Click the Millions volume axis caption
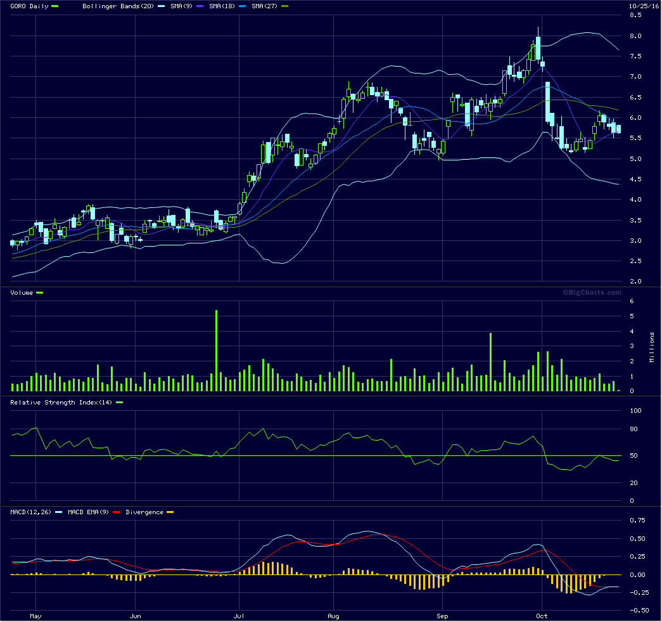 coord(652,347)
